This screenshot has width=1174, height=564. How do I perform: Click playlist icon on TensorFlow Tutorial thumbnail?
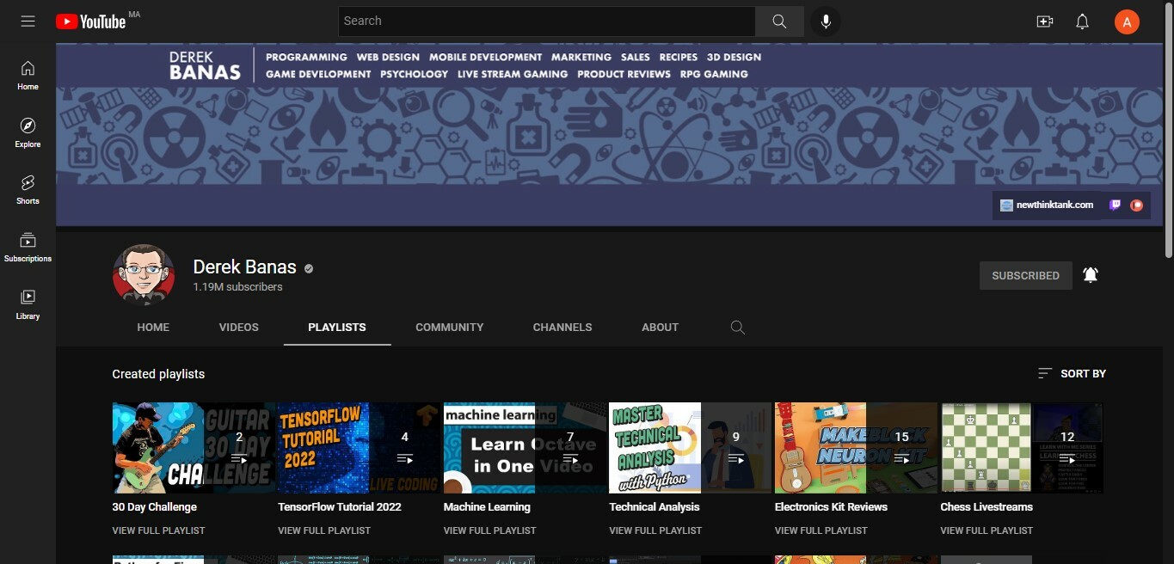pyautogui.click(x=405, y=458)
